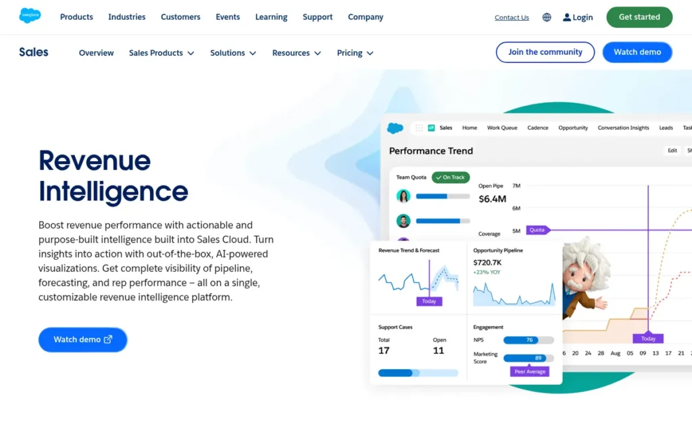Click the external link icon on the hero Watch demo button
Viewport: 692px width, 432px height.
[x=108, y=339]
